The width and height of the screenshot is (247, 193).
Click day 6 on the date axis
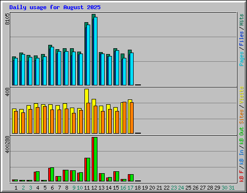52,188
